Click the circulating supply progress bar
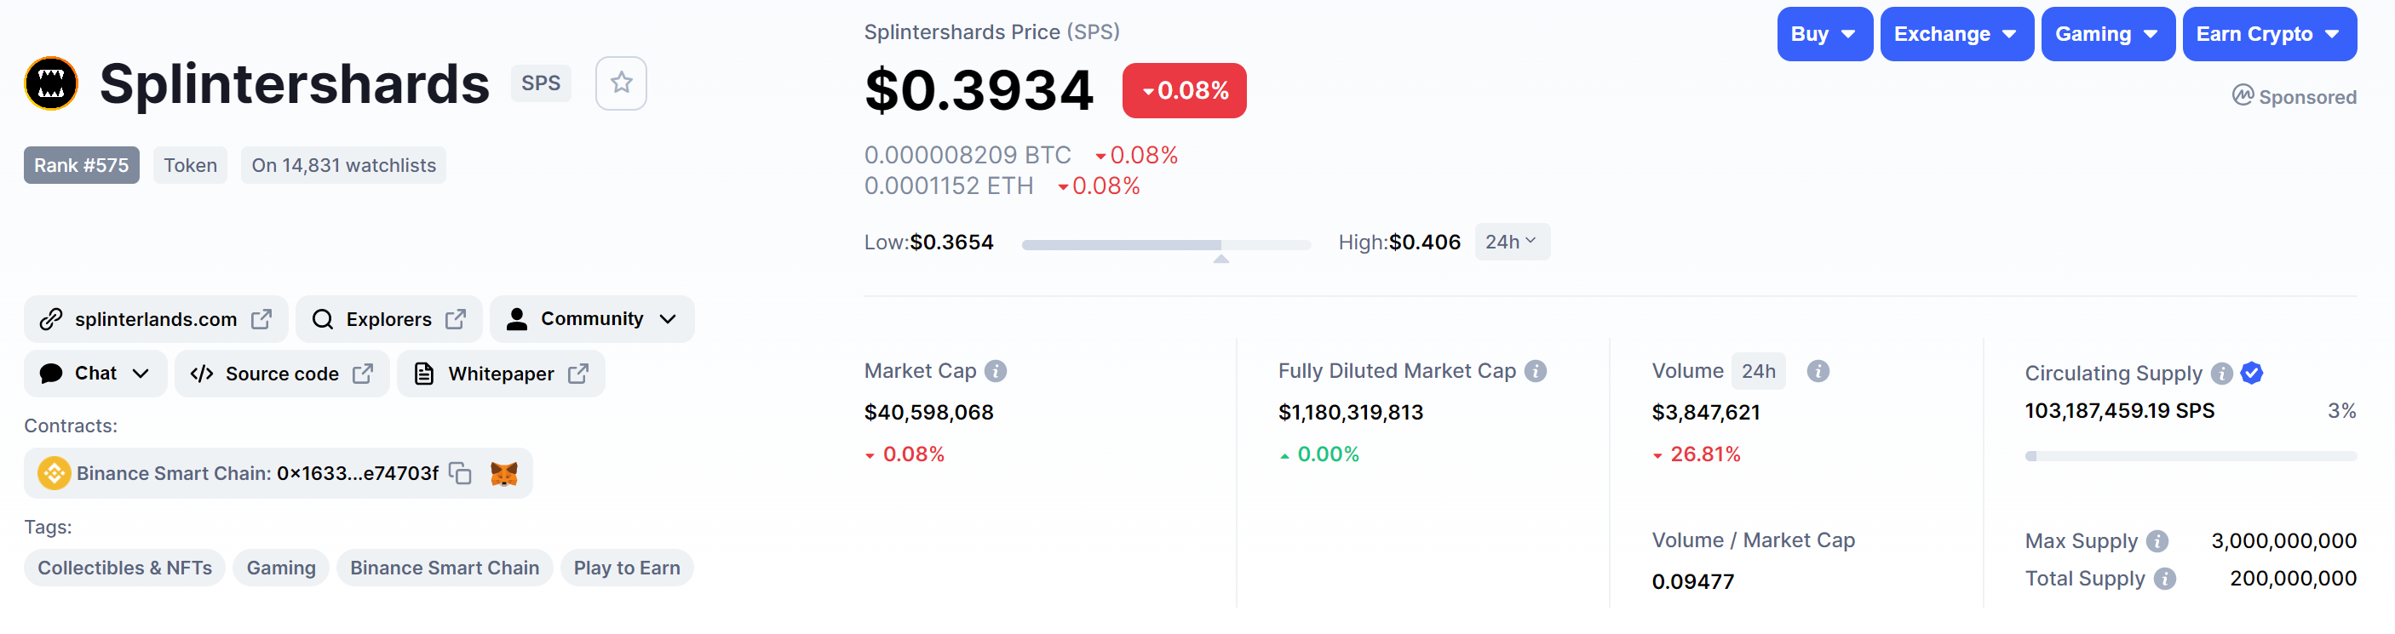2395x634 pixels. (x=2191, y=456)
